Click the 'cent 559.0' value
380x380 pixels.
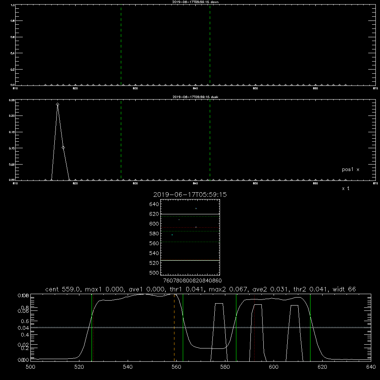coord(63,289)
